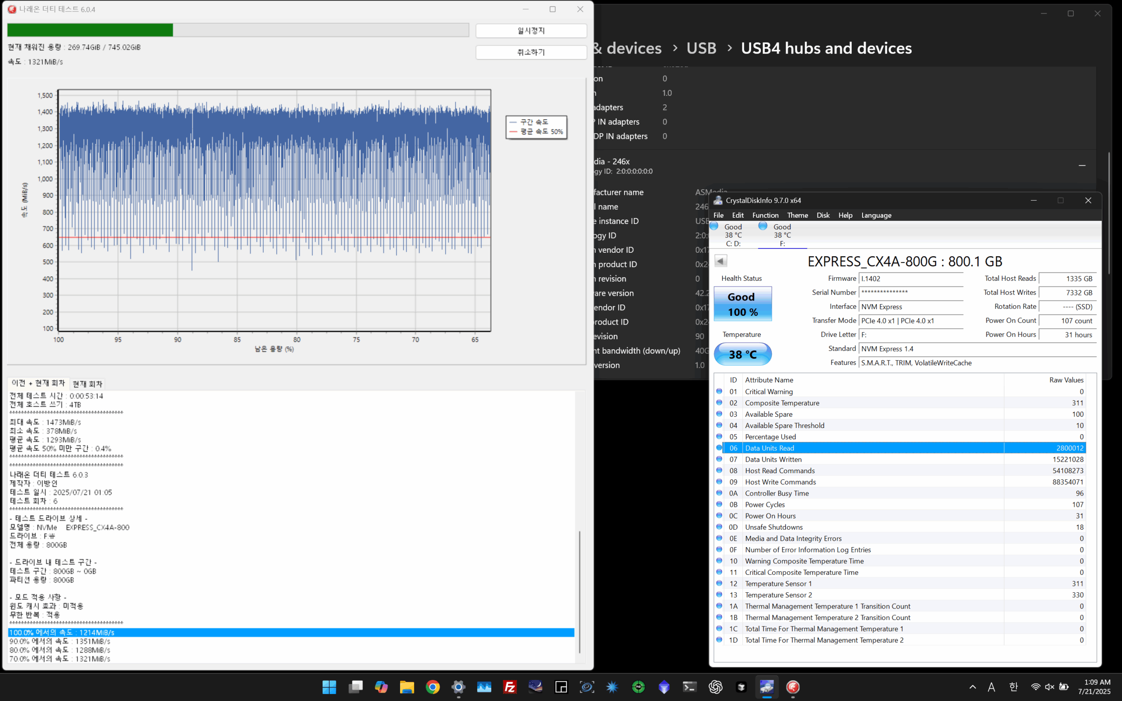Click the Attribute Name column header
The image size is (1122, 701).
(x=873, y=380)
